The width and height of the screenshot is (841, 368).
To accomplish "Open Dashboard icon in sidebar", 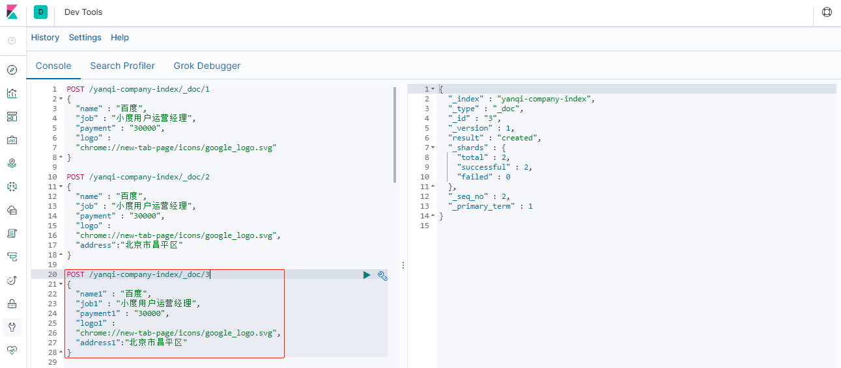I will pos(12,116).
